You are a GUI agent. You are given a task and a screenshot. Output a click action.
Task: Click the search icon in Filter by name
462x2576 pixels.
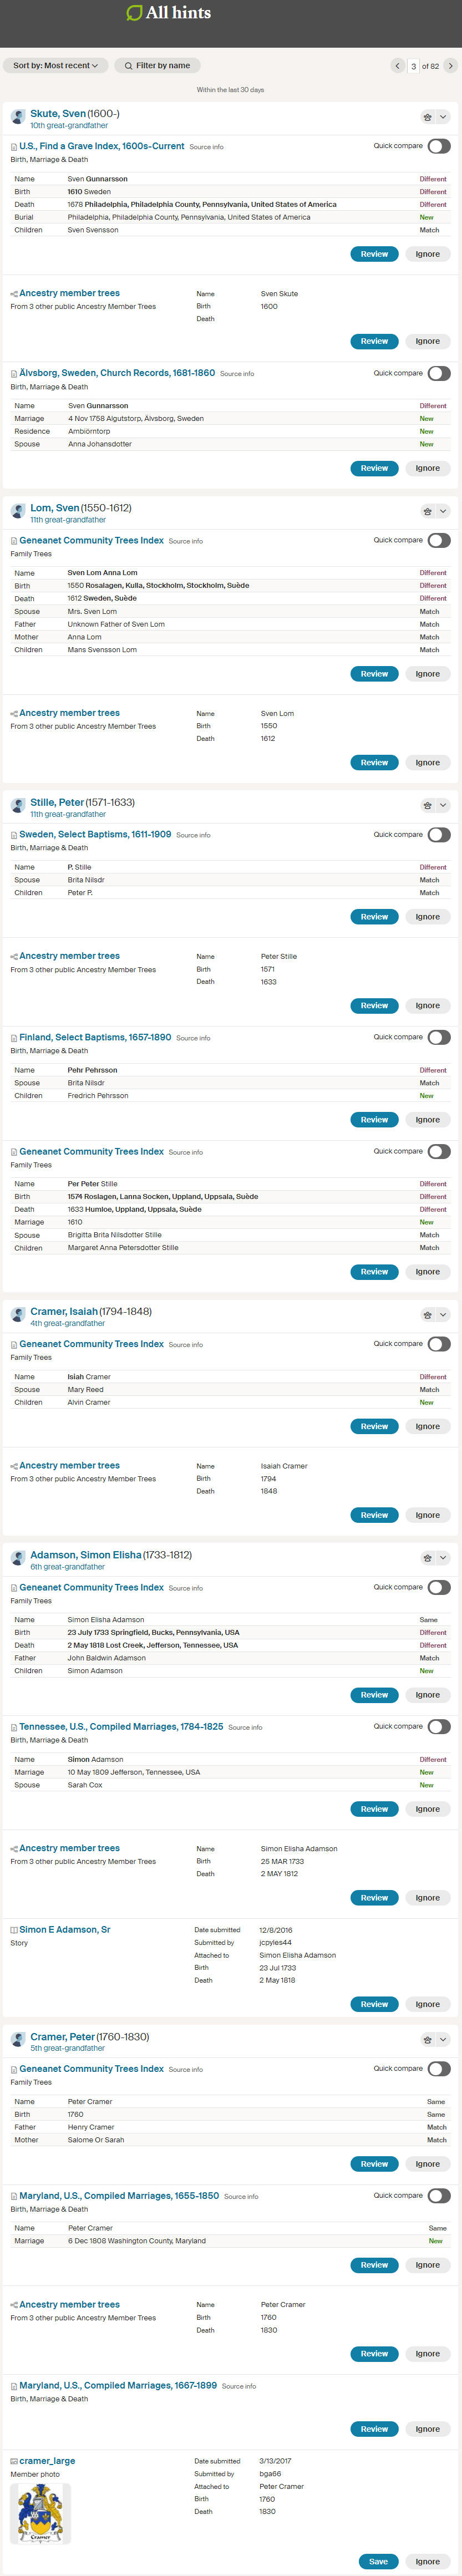click(128, 66)
